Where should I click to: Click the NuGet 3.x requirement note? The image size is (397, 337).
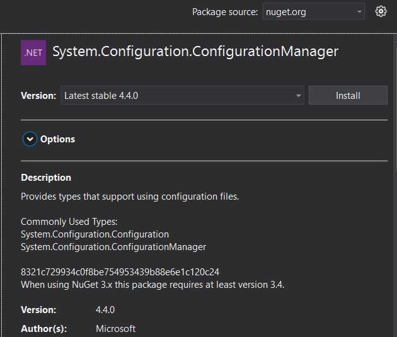(x=152, y=285)
